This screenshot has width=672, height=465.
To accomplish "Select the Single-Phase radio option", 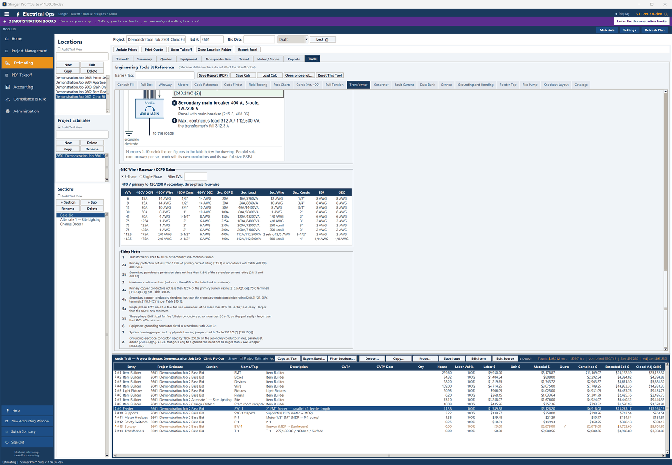I will 140,177.
